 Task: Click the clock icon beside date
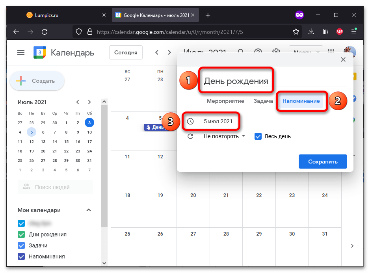(190, 121)
